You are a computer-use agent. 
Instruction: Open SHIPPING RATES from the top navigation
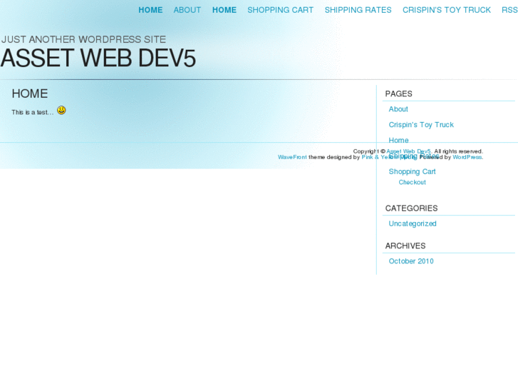(x=358, y=10)
